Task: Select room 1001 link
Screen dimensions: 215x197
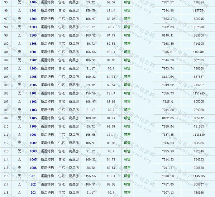Action: [33, 135]
